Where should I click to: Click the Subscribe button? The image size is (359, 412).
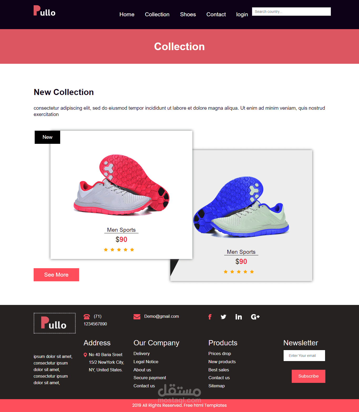tap(309, 376)
